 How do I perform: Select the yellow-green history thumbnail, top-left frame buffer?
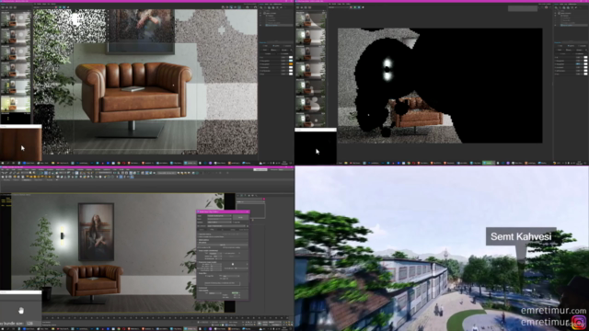pyautogui.click(x=16, y=104)
